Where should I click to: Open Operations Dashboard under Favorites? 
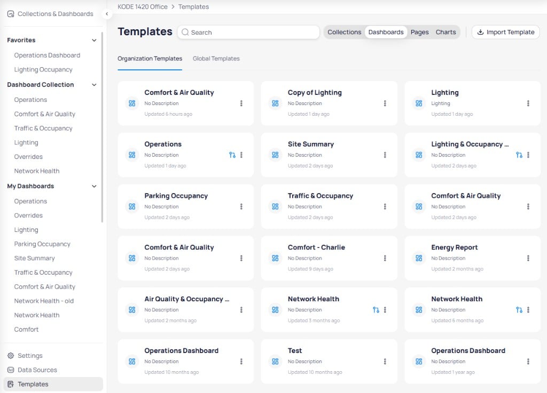[x=47, y=55]
